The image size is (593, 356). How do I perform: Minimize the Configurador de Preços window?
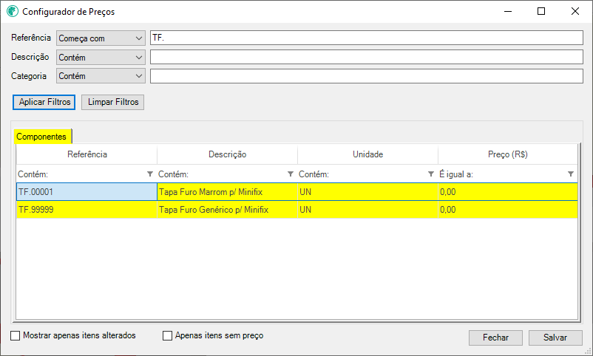click(x=508, y=11)
